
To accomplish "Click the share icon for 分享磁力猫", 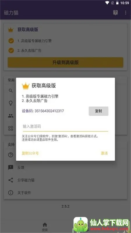I will (11, 180).
